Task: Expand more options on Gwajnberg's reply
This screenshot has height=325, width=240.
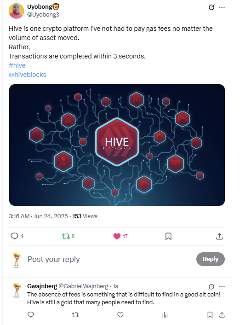Action: [x=222, y=287]
